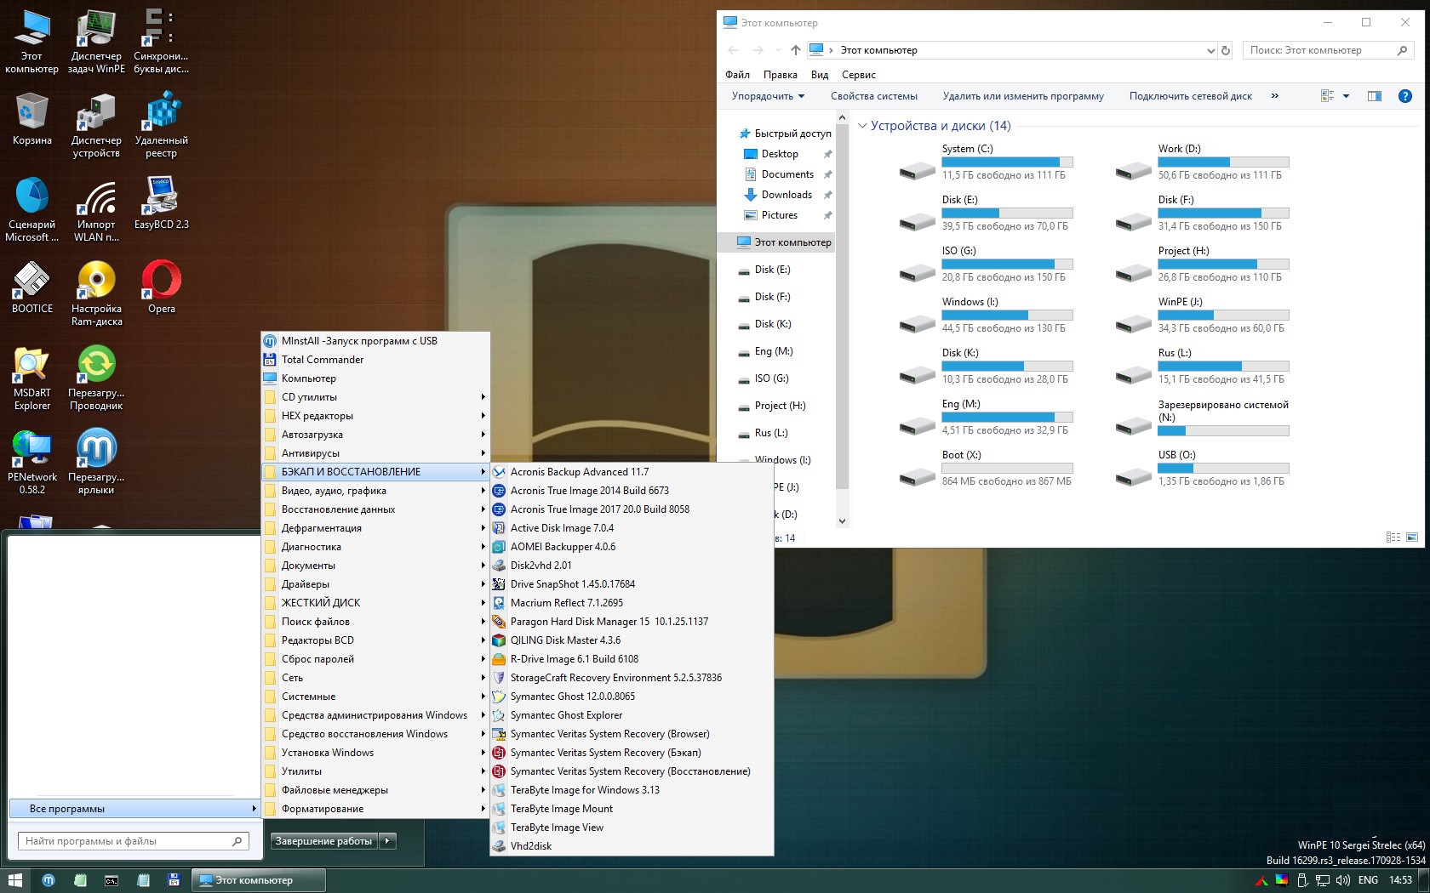The image size is (1430, 893).
Task: Switch to details view in explorer status bar
Action: coord(1393,538)
